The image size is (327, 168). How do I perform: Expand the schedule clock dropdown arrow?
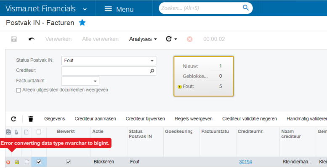tap(175, 39)
